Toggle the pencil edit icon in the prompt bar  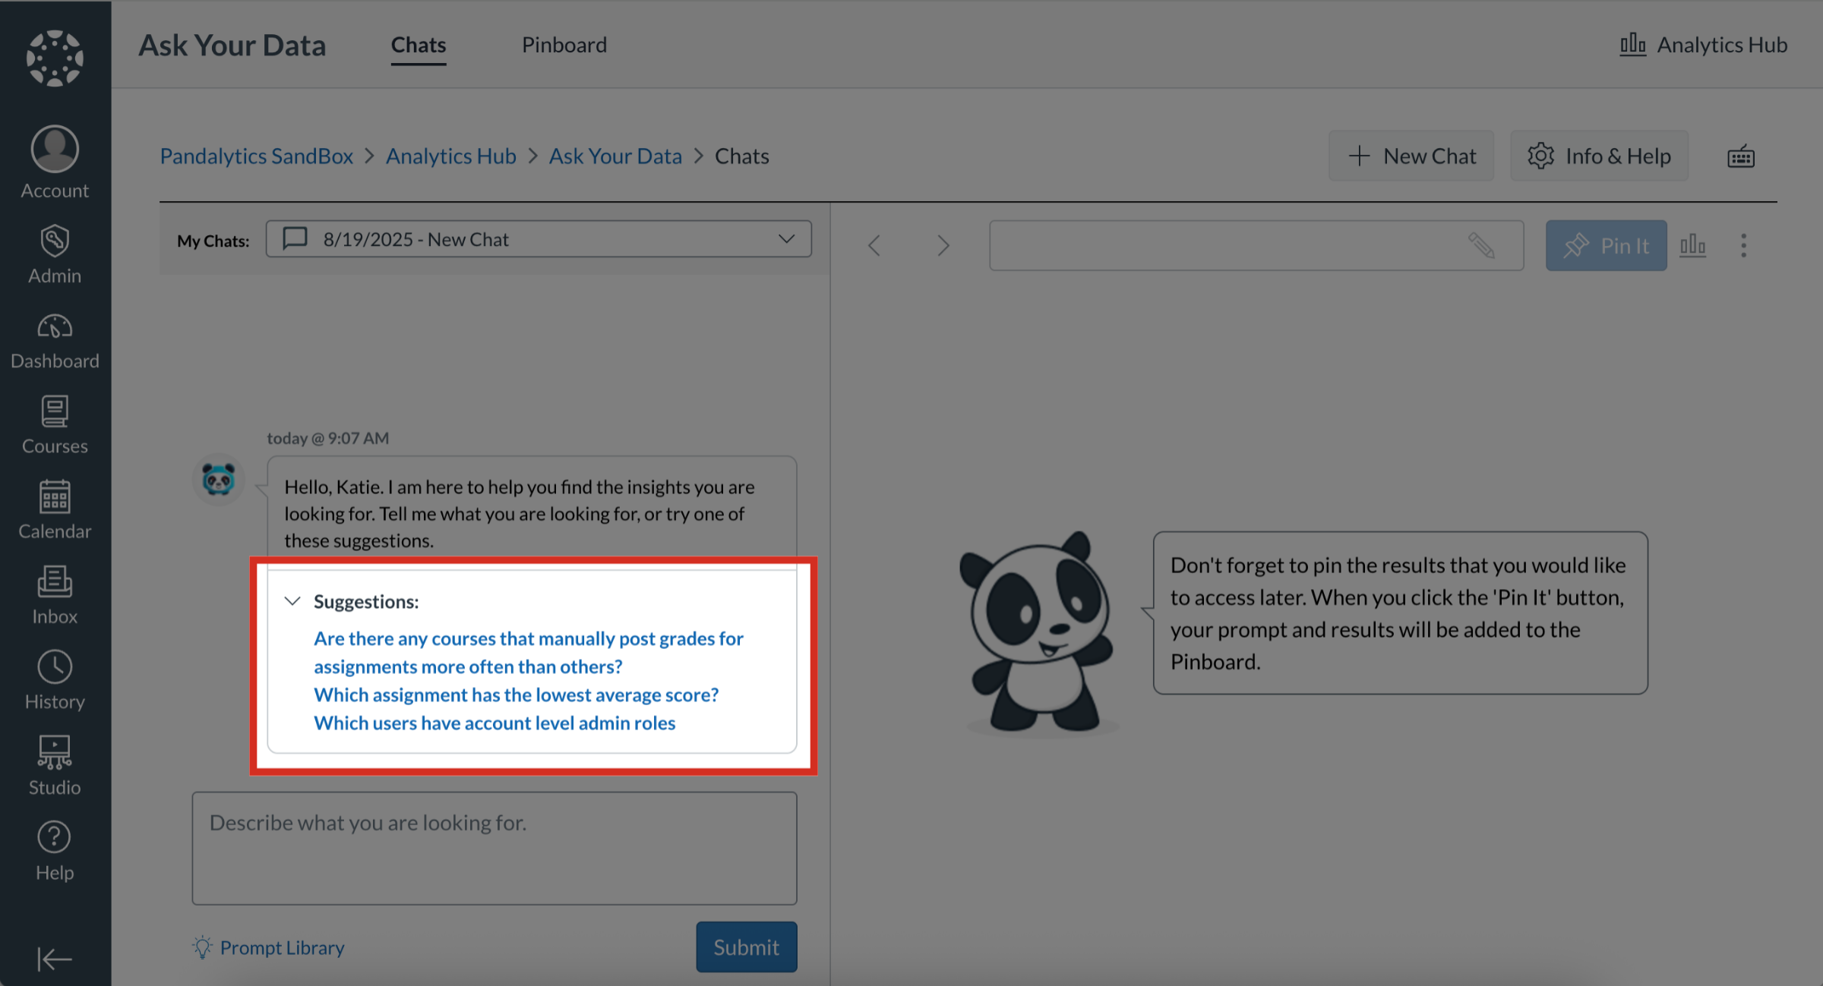tap(1482, 245)
